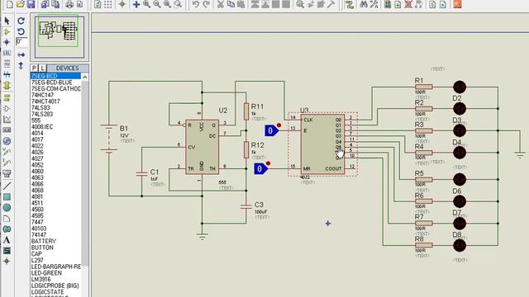Image resolution: width=529 pixels, height=297 pixels.
Task: Click the rotation angle input field
Action: pos(21,42)
